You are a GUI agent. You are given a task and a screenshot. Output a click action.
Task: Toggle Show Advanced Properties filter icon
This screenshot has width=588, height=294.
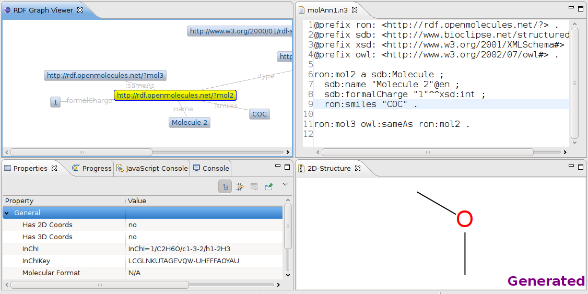click(240, 186)
